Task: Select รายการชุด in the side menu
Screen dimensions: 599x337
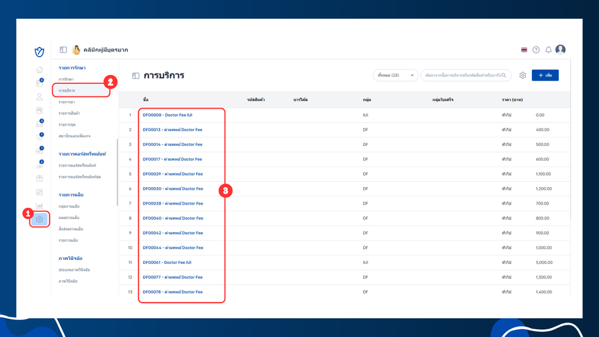Action: 67,125
